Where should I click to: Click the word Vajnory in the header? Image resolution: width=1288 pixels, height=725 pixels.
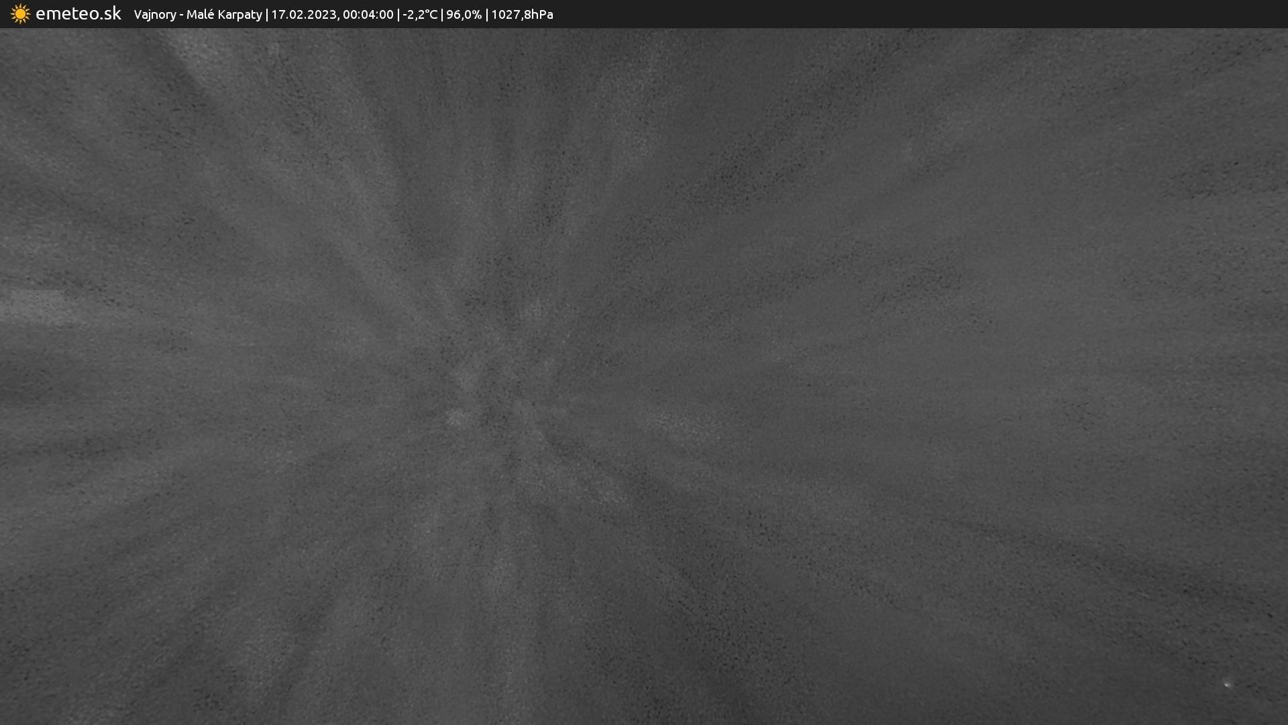(x=155, y=15)
